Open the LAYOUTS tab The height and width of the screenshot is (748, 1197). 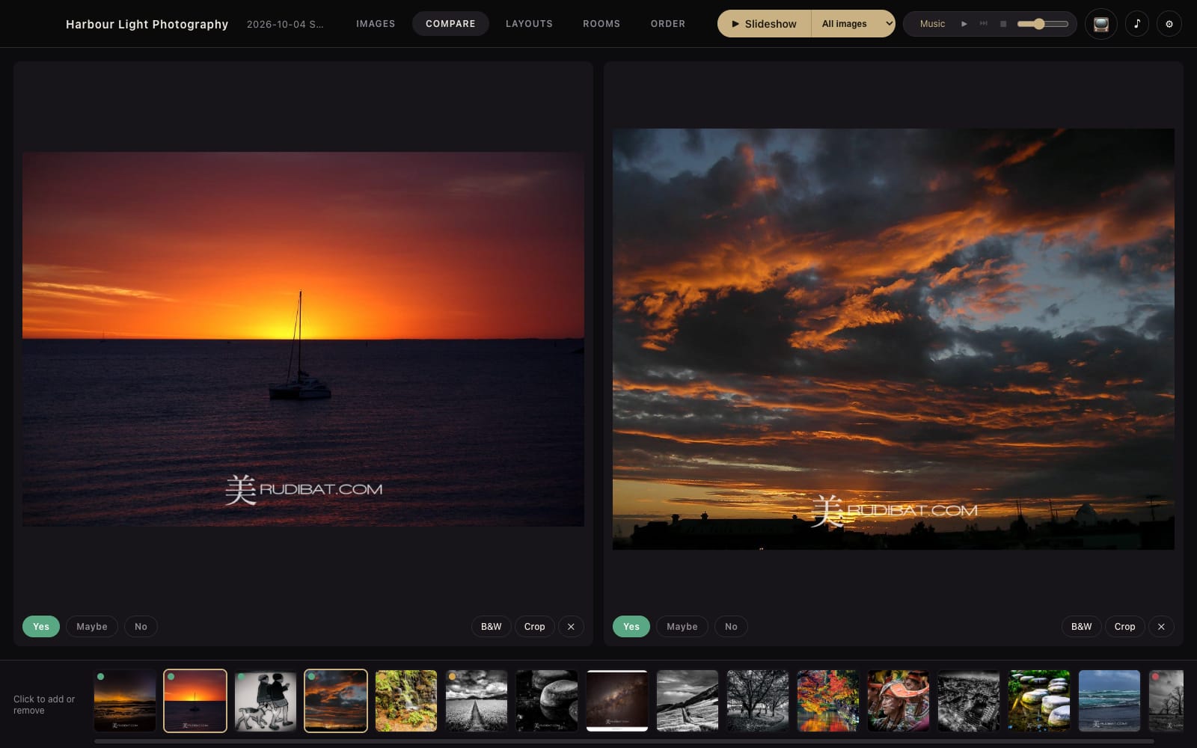tap(529, 24)
